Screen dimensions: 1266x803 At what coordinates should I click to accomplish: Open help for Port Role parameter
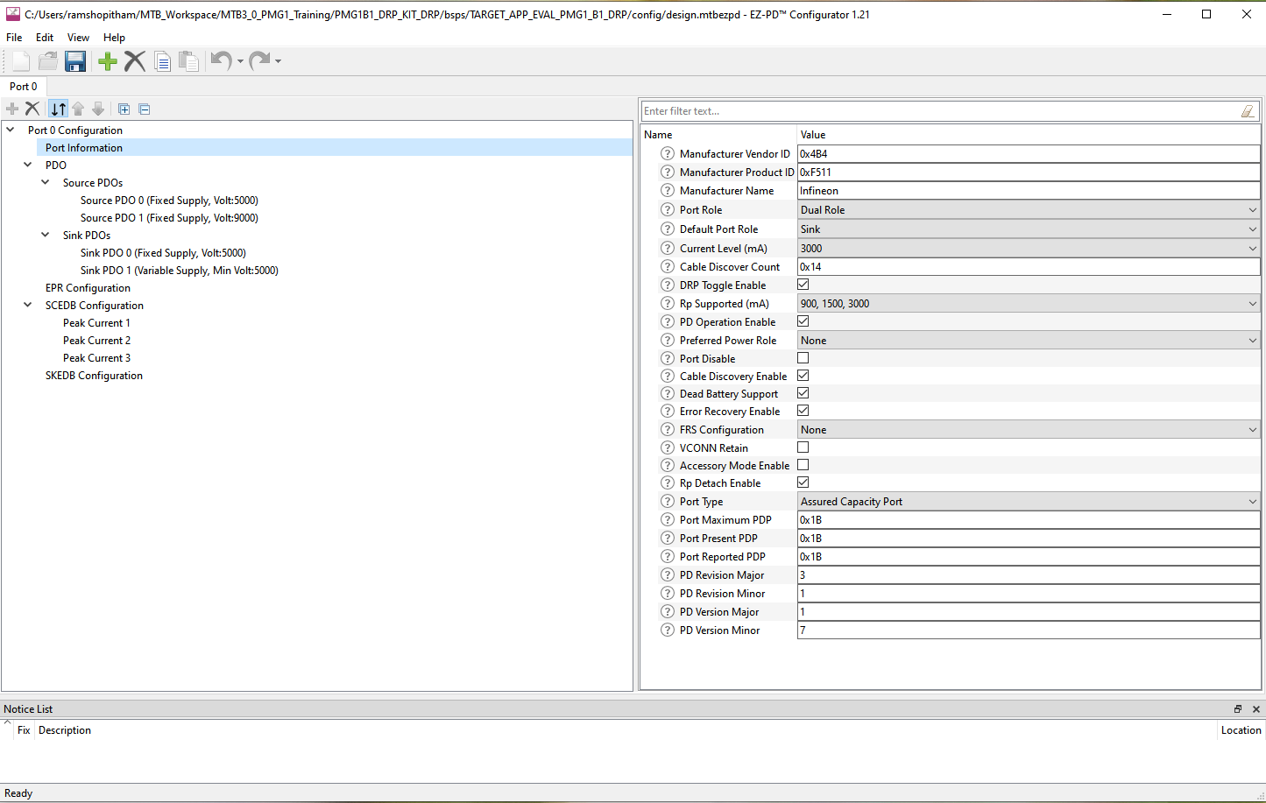[668, 209]
